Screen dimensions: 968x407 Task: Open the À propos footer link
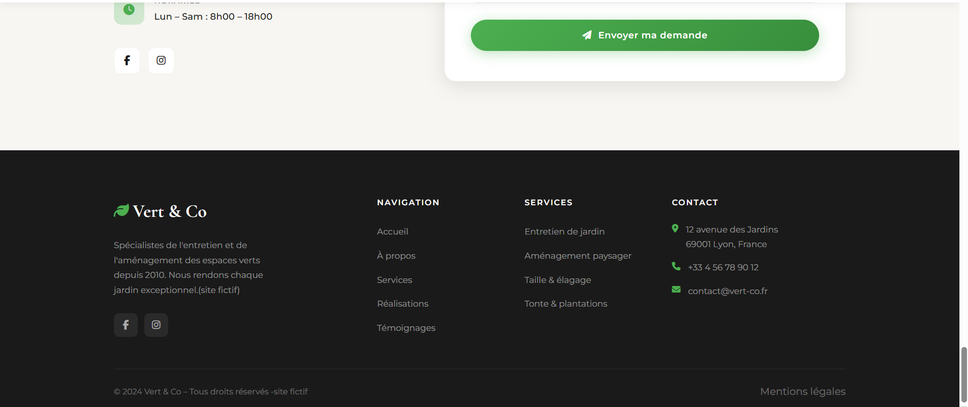coord(396,256)
